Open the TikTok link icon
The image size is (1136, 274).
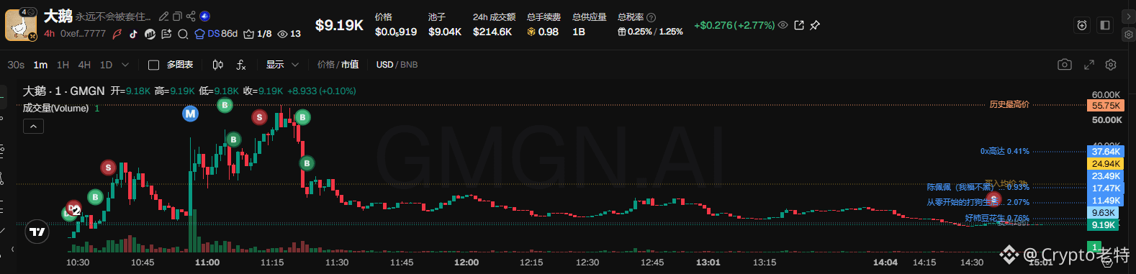point(134,34)
